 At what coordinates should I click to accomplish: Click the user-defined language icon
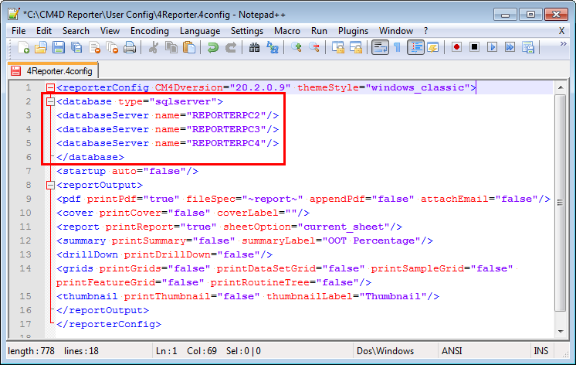[433, 47]
